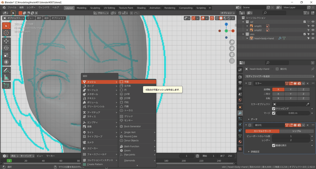Open the ファイル menu
This screenshot has width=316, height=169.
click(x=12, y=8)
